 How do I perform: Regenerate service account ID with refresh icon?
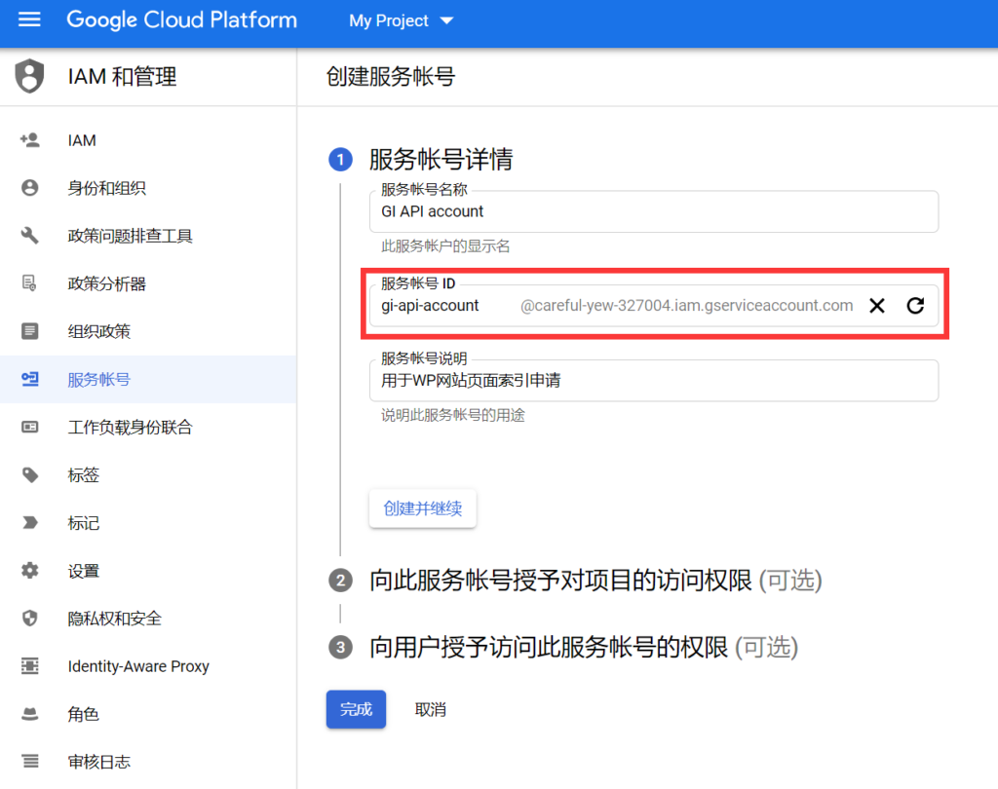click(x=915, y=306)
